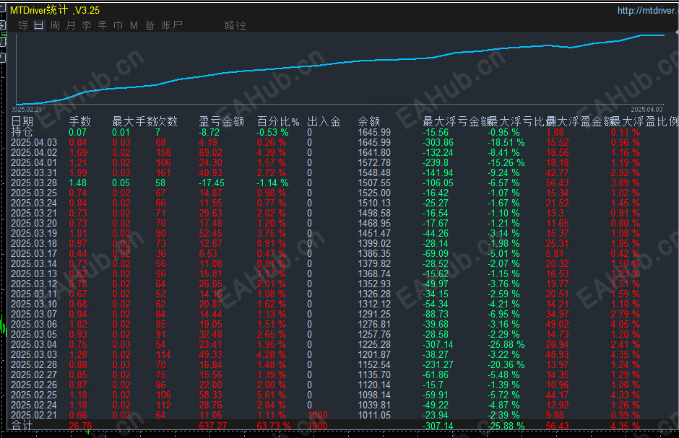679x438 pixels.
Task: Select the 2025.03.18 date row
Action: point(34,243)
